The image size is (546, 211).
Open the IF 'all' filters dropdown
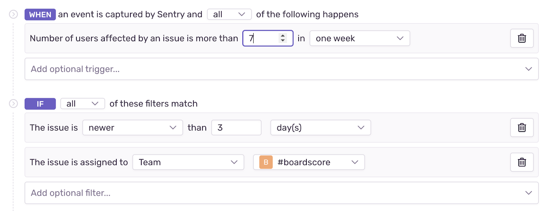82,104
